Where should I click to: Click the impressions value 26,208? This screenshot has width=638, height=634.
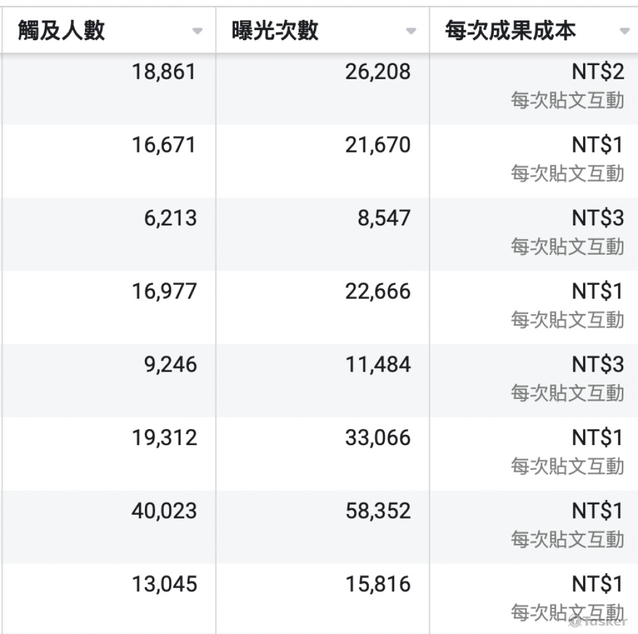(378, 72)
